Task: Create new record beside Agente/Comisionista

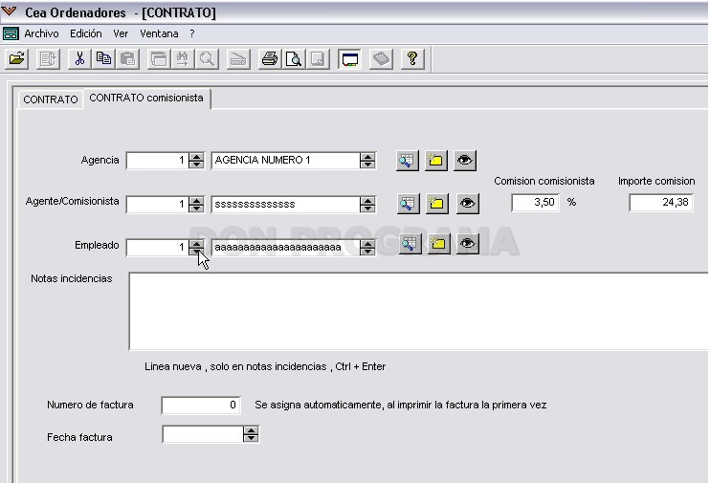Action: [436, 204]
